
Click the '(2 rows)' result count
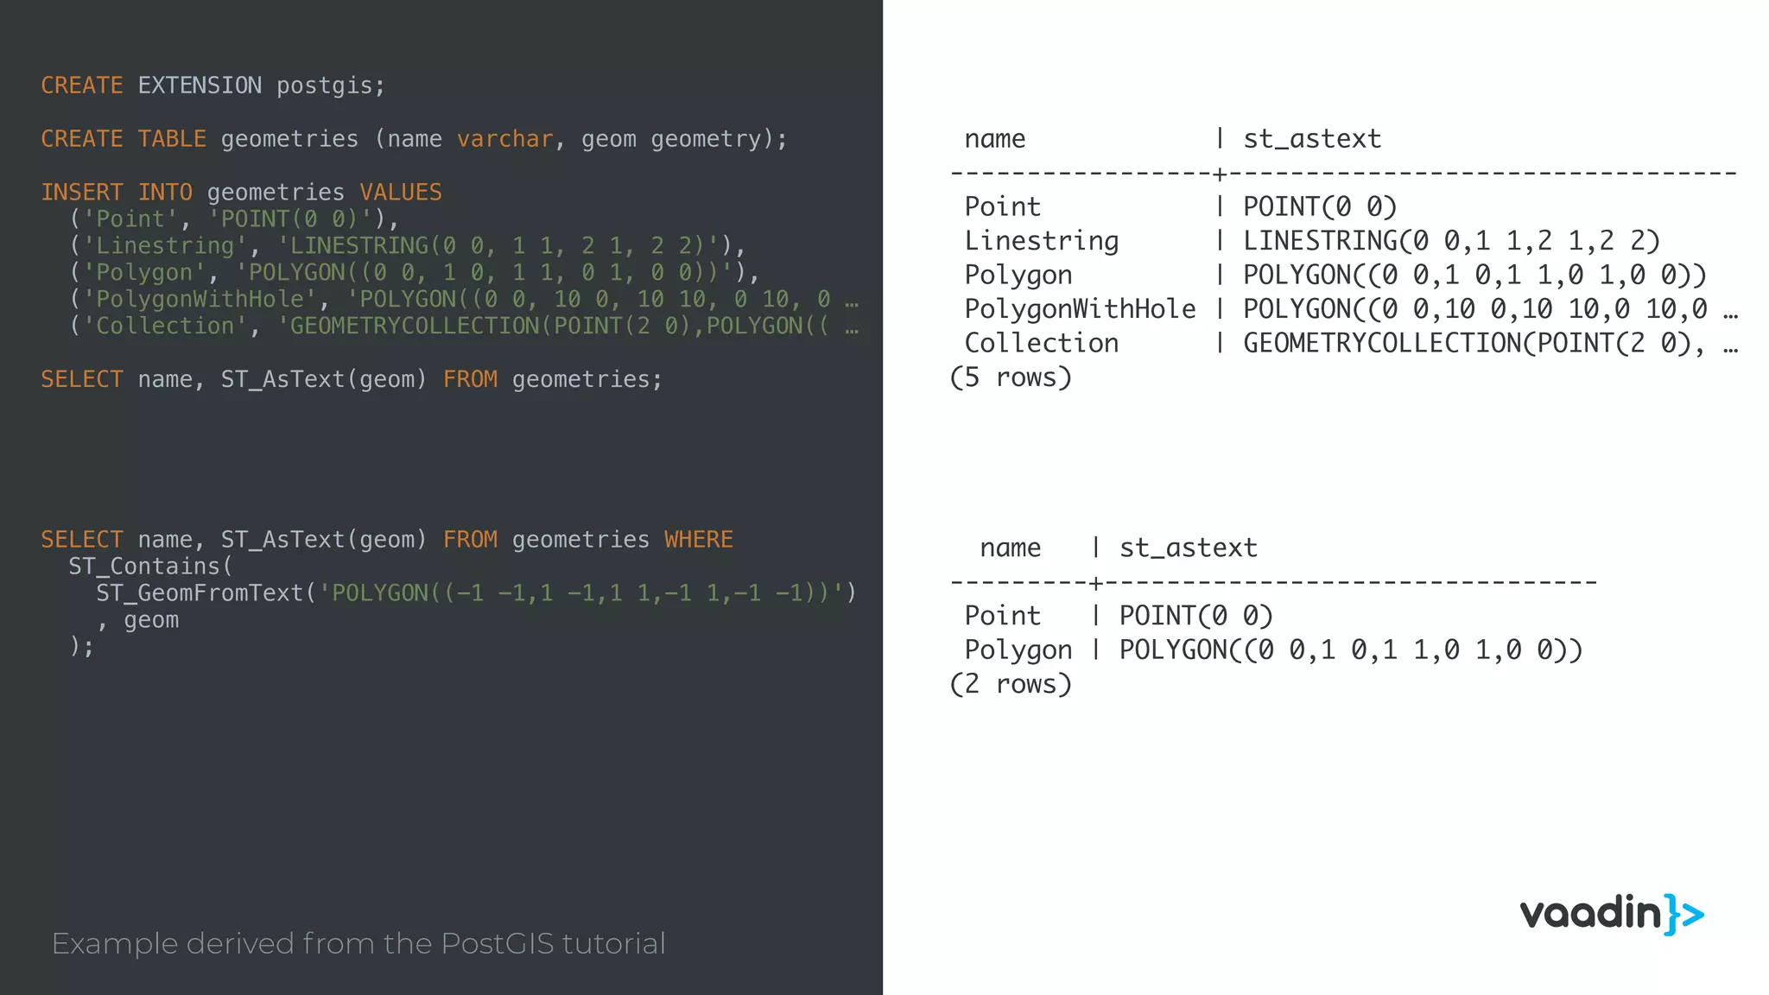(x=1011, y=684)
